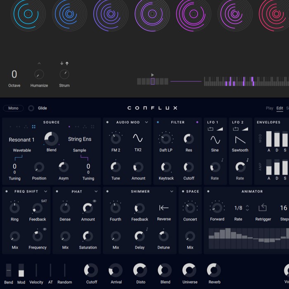Click the link icon beside Phat Amount
This screenshot has width=289, height=289.
[x=95, y=201]
